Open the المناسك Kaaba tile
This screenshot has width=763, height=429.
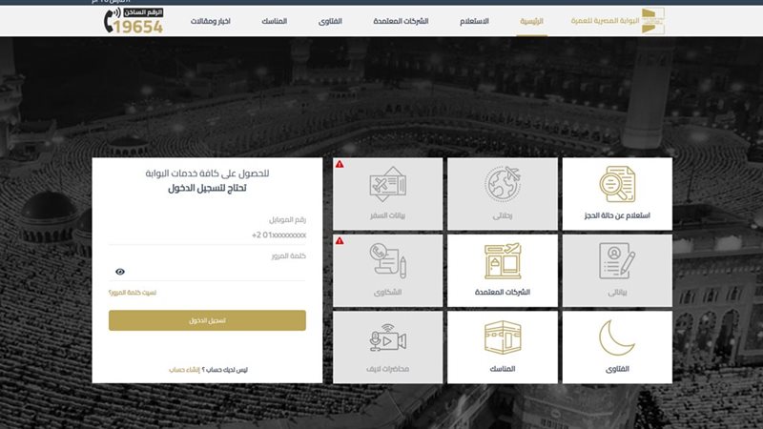pyautogui.click(x=503, y=347)
